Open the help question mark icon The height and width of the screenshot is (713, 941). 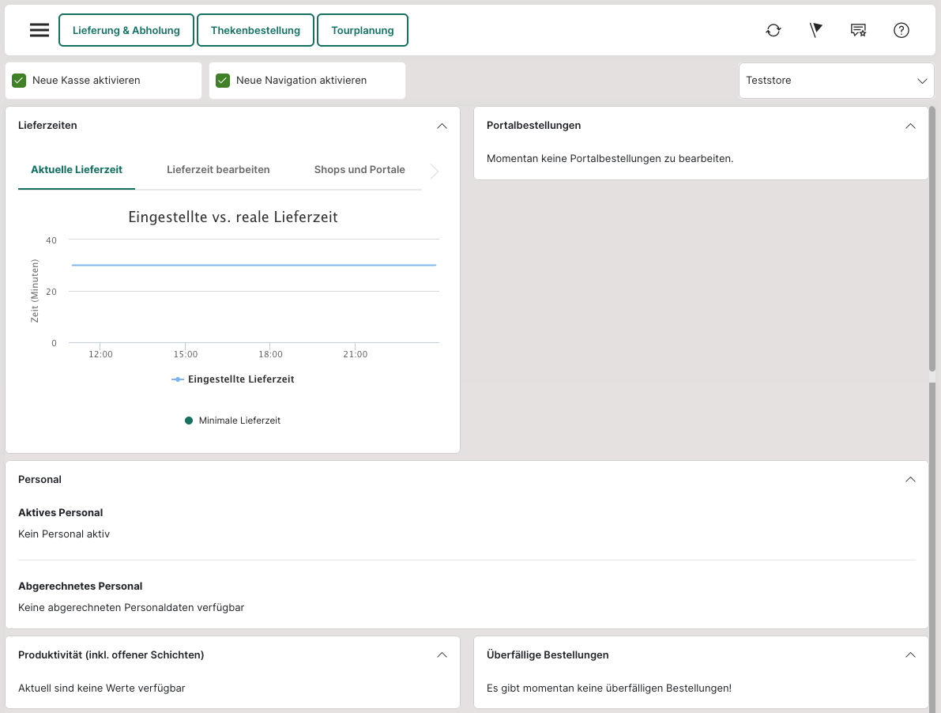point(901,30)
